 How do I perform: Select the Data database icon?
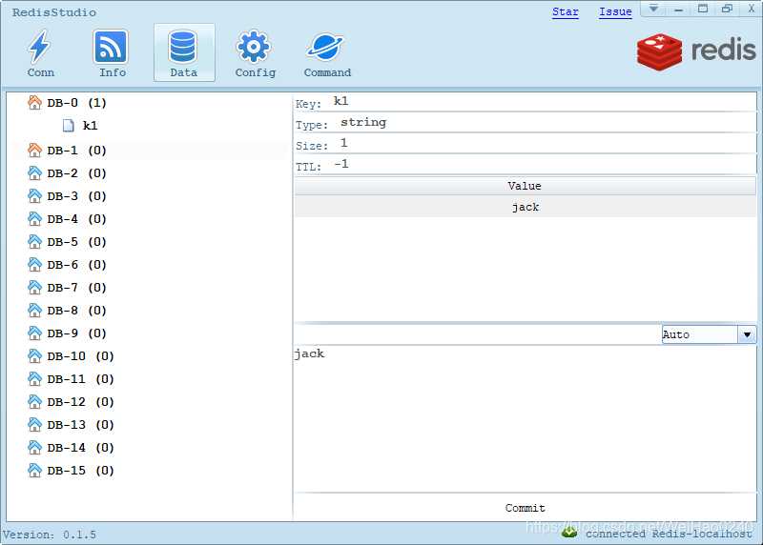point(183,47)
